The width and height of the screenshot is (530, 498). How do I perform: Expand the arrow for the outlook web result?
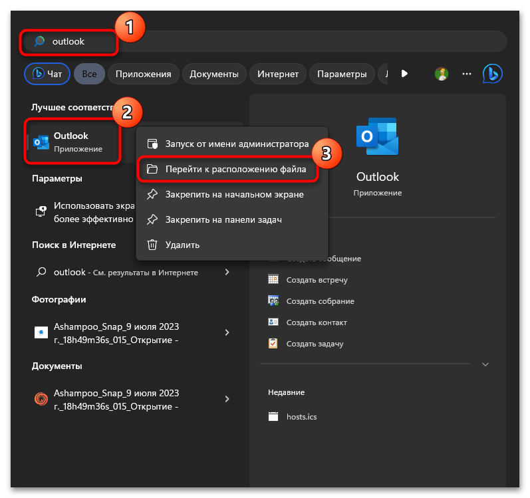(227, 272)
